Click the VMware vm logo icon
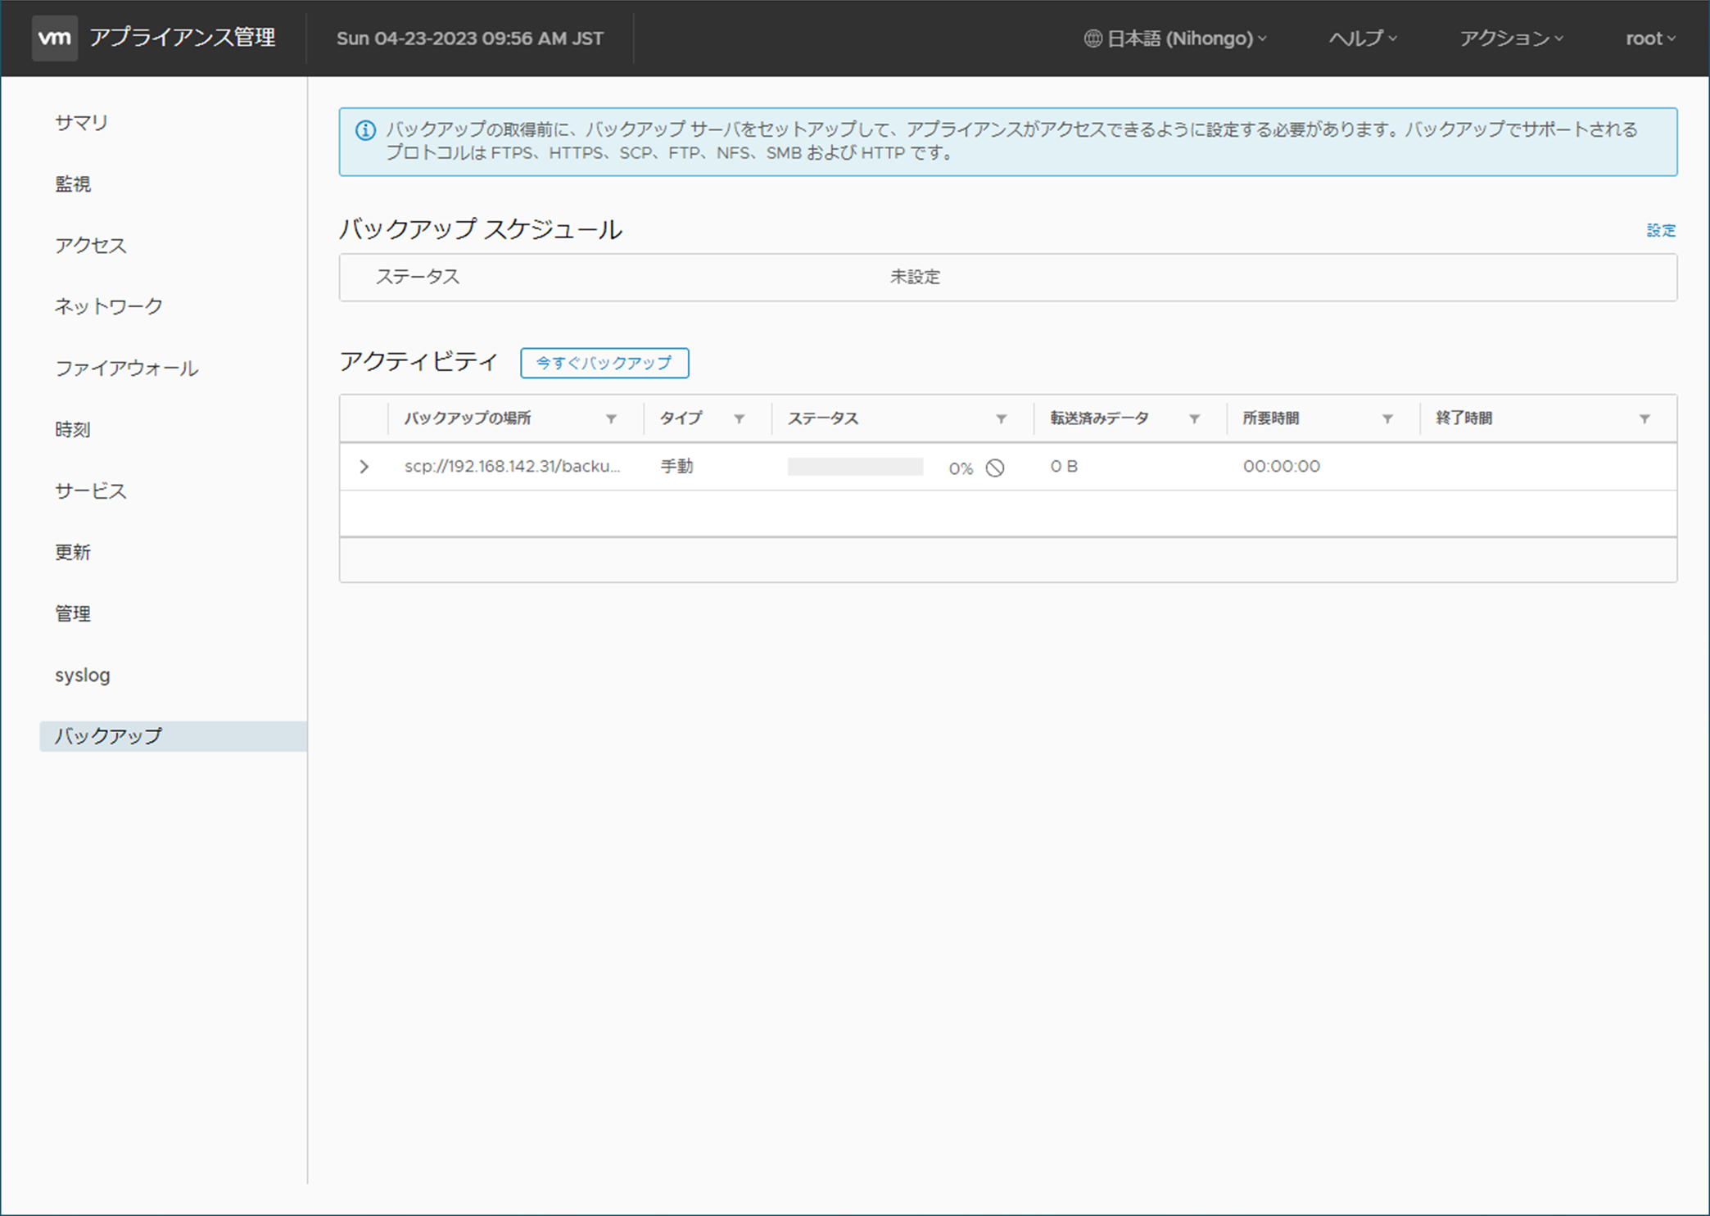 [54, 38]
